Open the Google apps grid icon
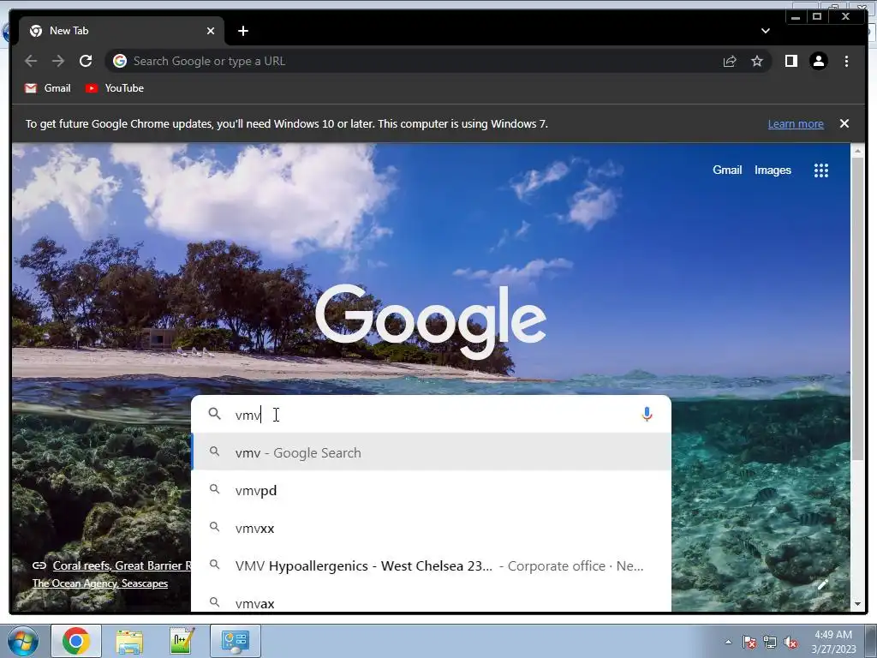Viewport: 877px width, 658px height. (x=820, y=170)
